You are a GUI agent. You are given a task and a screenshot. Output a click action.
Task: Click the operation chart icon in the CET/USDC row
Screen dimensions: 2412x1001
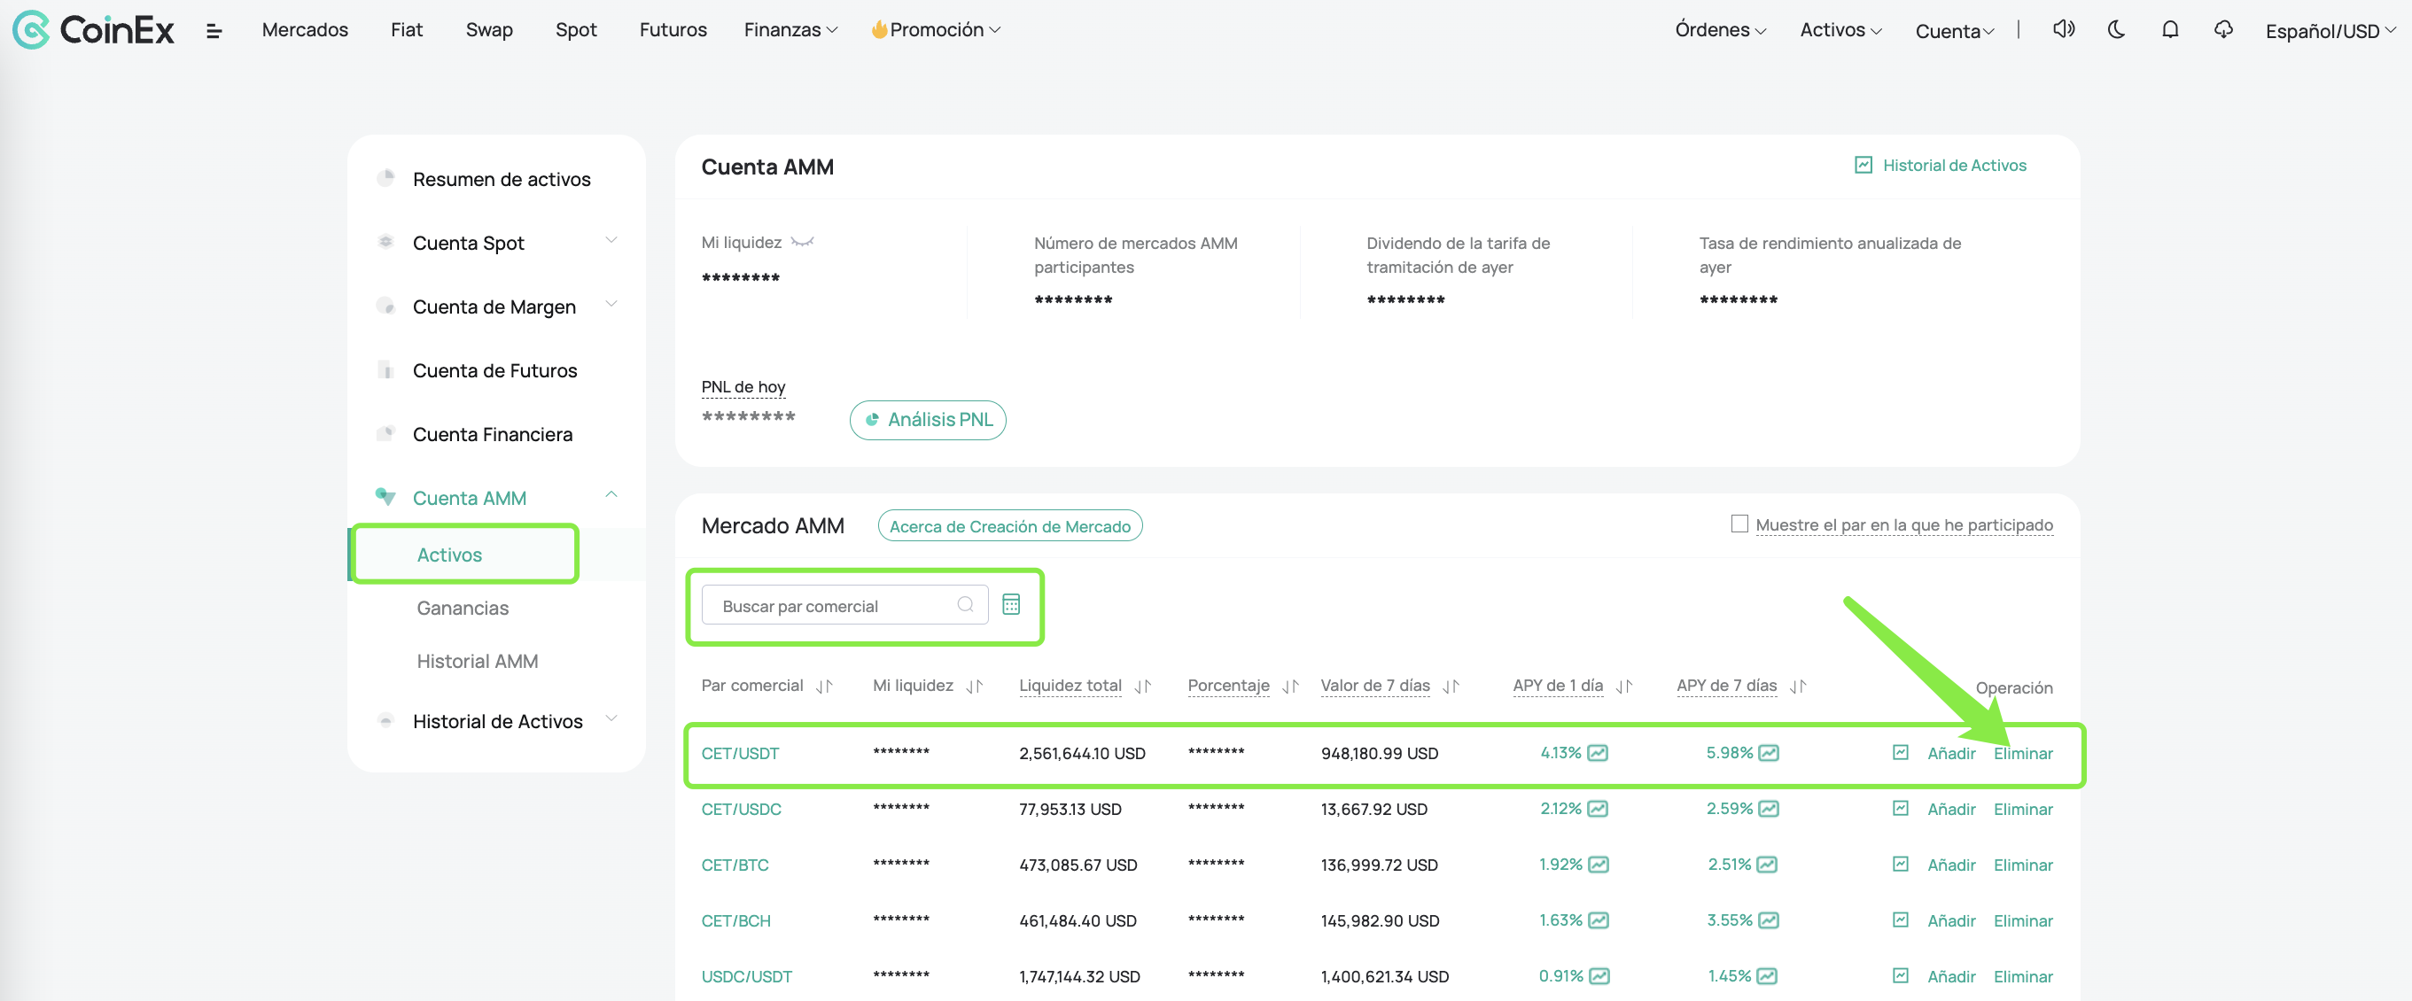(x=1900, y=807)
